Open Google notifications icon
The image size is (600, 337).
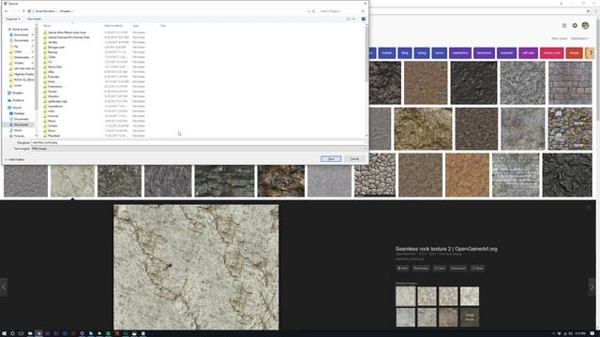point(575,25)
